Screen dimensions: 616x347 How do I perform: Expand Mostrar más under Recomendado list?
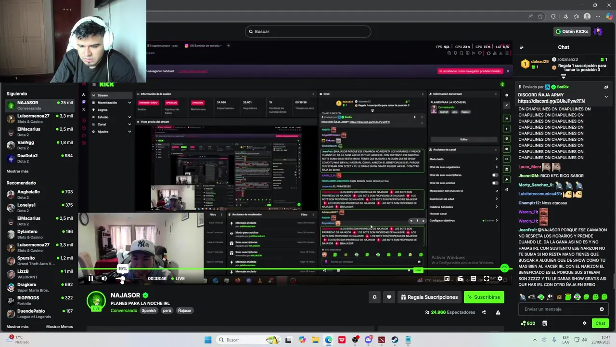click(x=17, y=327)
